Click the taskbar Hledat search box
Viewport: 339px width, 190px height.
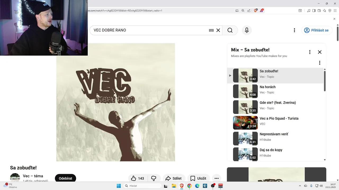click(x=142, y=186)
